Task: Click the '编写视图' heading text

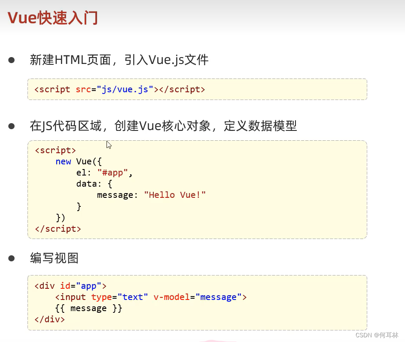Action: click(x=54, y=258)
